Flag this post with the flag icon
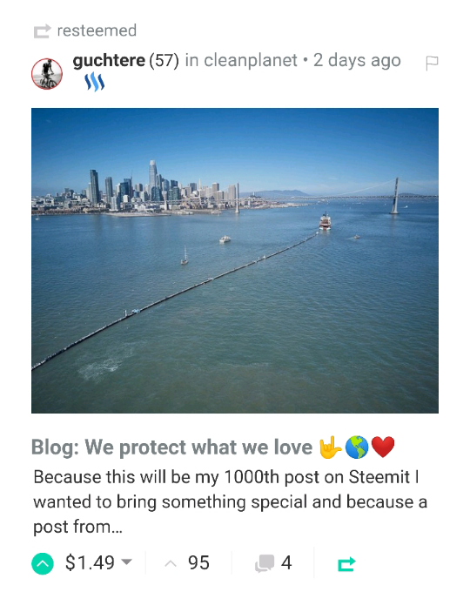This screenshot has height=592, width=470. [x=432, y=63]
